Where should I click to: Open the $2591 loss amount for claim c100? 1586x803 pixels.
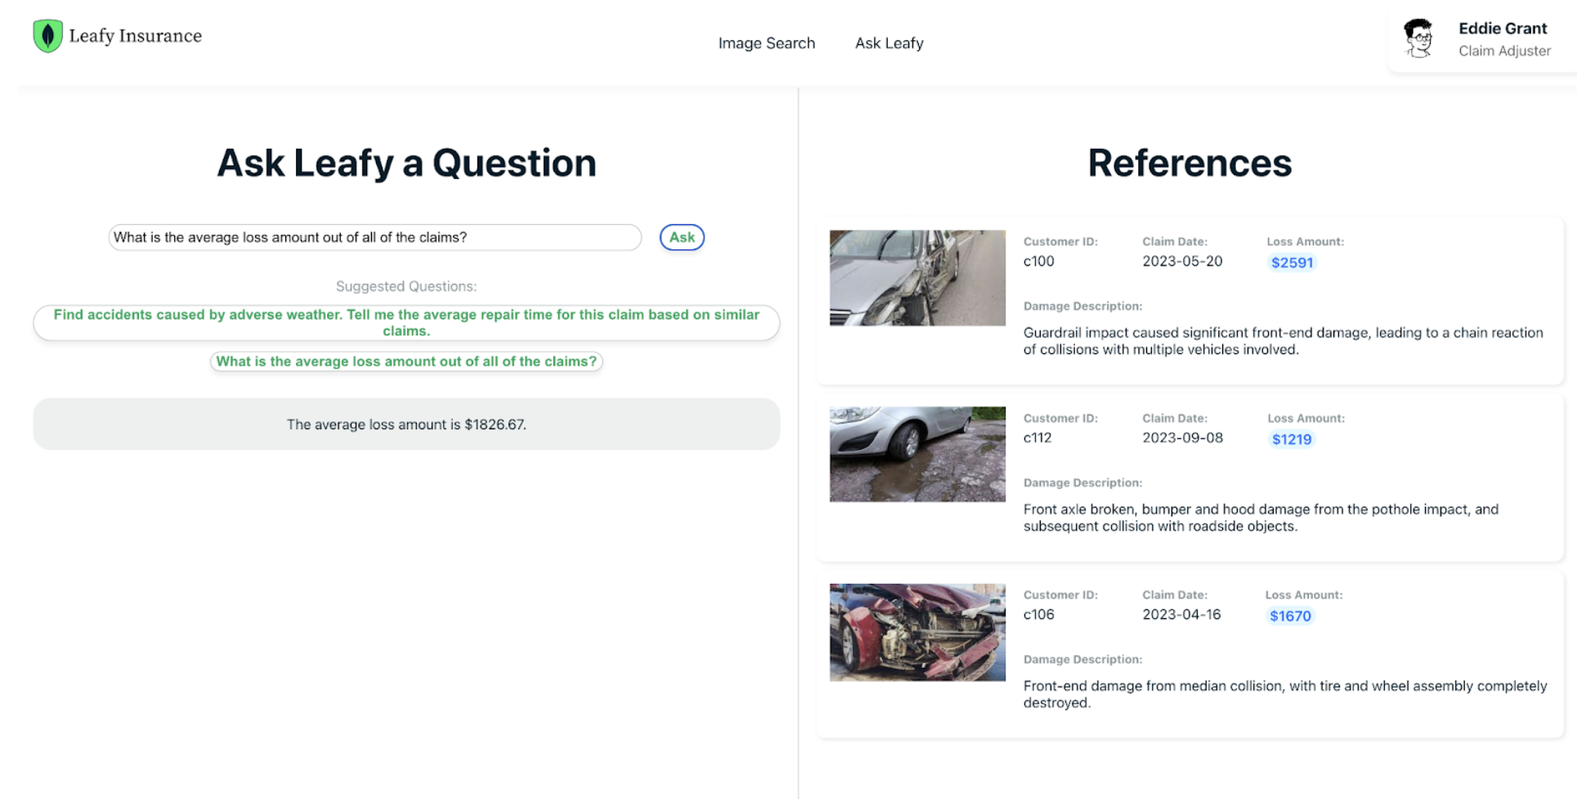click(x=1292, y=262)
